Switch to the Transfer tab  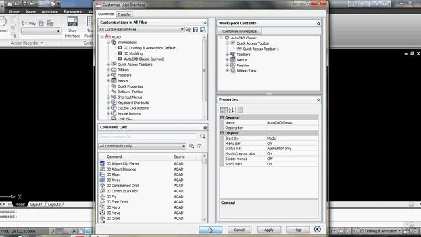124,14
